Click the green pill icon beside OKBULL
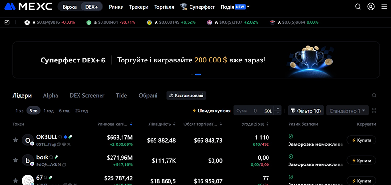 click(x=70, y=137)
